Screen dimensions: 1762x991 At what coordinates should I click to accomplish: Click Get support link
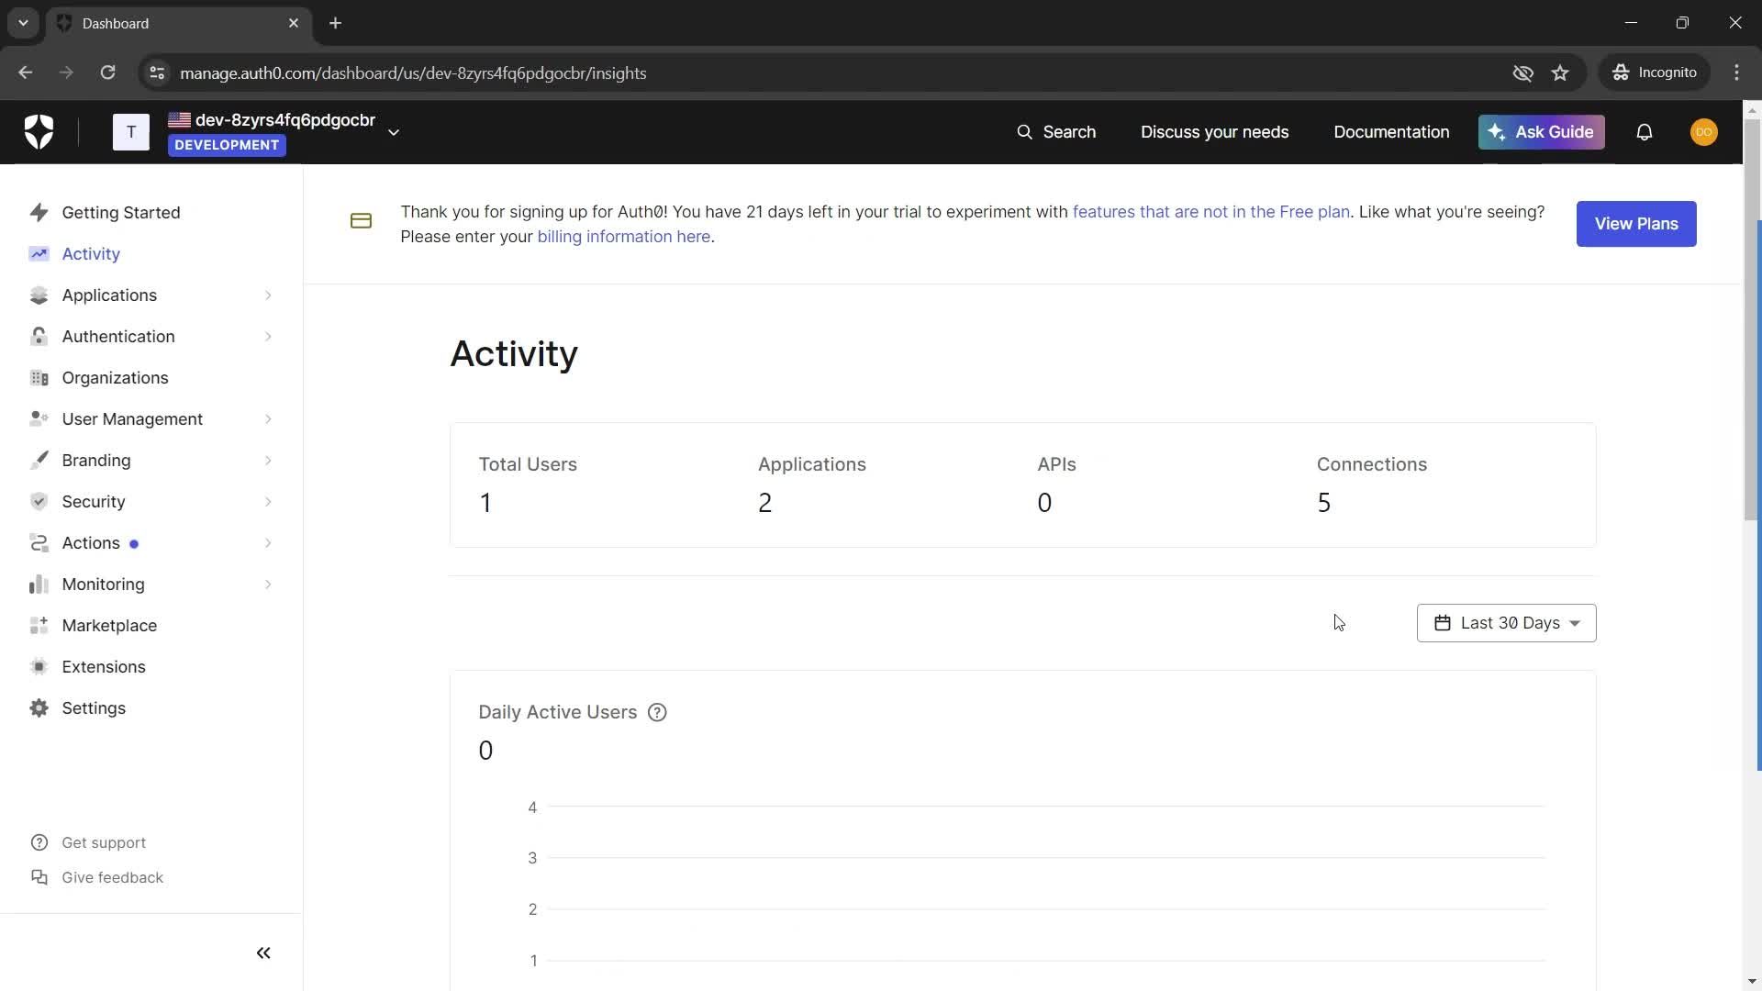[x=104, y=842]
